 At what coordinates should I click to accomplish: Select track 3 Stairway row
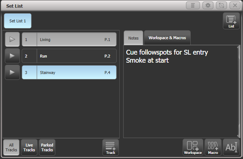pyautogui.click(x=69, y=73)
